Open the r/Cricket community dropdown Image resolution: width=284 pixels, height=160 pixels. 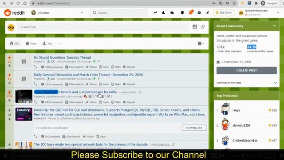57,13
